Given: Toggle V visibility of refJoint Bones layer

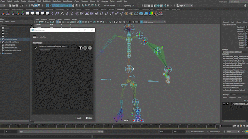Looking at the screenshot, I should (x=224, y=104).
